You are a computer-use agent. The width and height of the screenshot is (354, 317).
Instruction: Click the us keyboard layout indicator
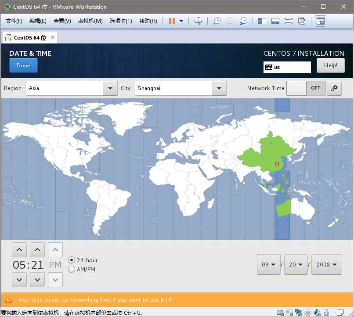click(287, 67)
